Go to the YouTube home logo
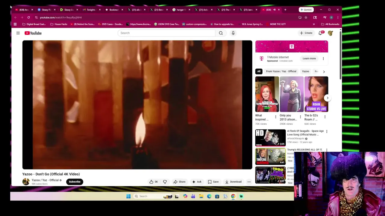Viewport: 385px width, 216px height. click(33, 33)
